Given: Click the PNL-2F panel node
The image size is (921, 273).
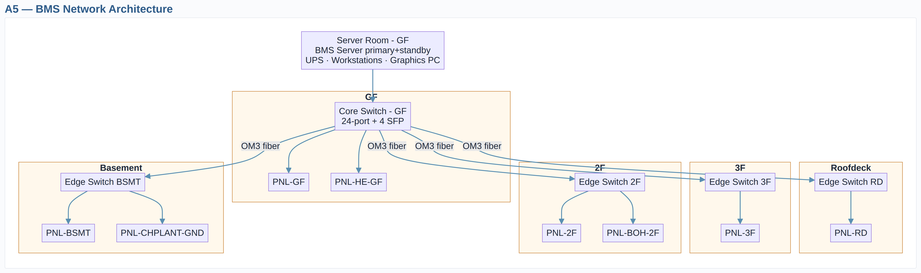Looking at the screenshot, I should pos(561,233).
